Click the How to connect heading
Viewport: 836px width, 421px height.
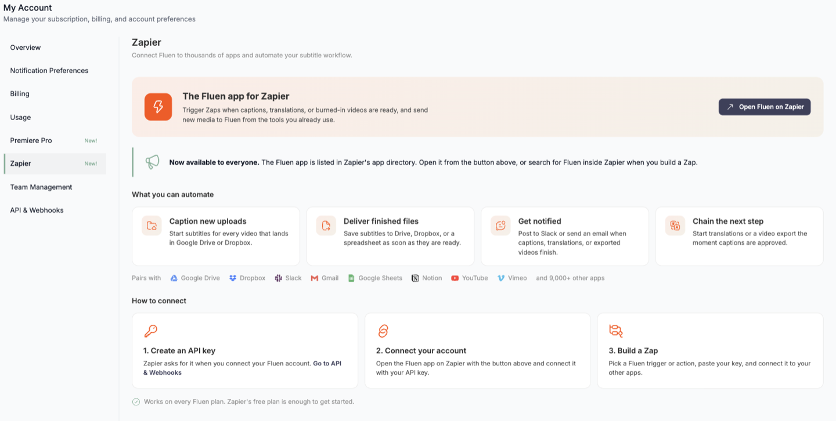pyautogui.click(x=159, y=301)
